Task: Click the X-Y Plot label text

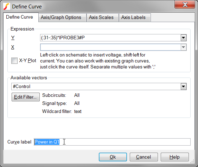Action: (27, 61)
